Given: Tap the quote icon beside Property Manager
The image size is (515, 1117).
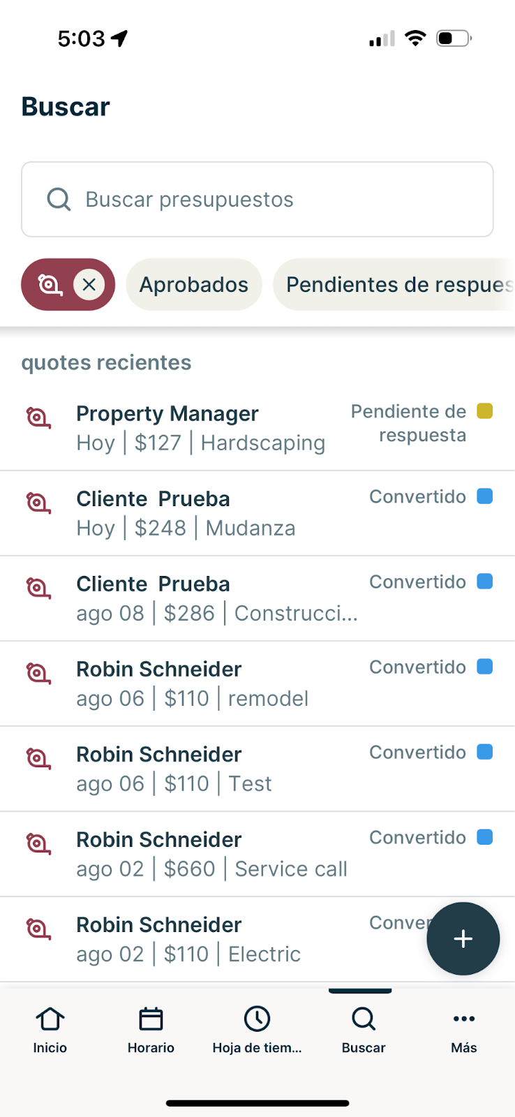Looking at the screenshot, I should (38, 417).
